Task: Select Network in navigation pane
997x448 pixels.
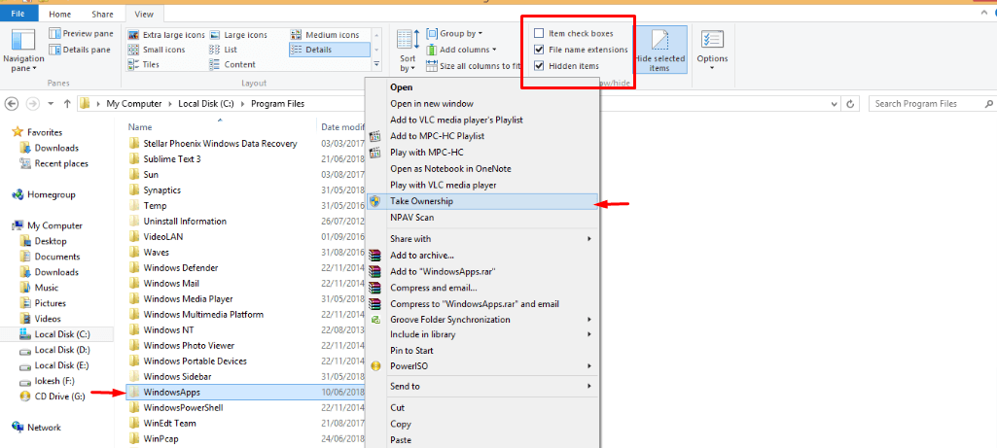Action: 38,428
